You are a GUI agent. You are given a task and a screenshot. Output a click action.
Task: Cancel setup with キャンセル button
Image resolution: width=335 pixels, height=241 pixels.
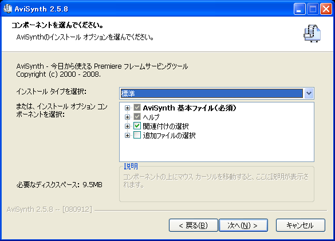coord(301,225)
